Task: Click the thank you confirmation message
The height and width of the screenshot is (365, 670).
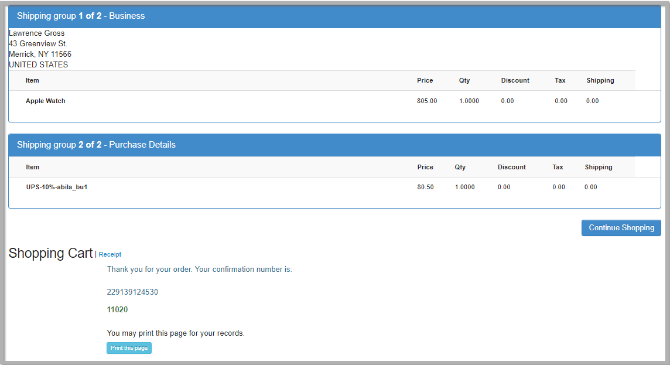Action: click(199, 269)
